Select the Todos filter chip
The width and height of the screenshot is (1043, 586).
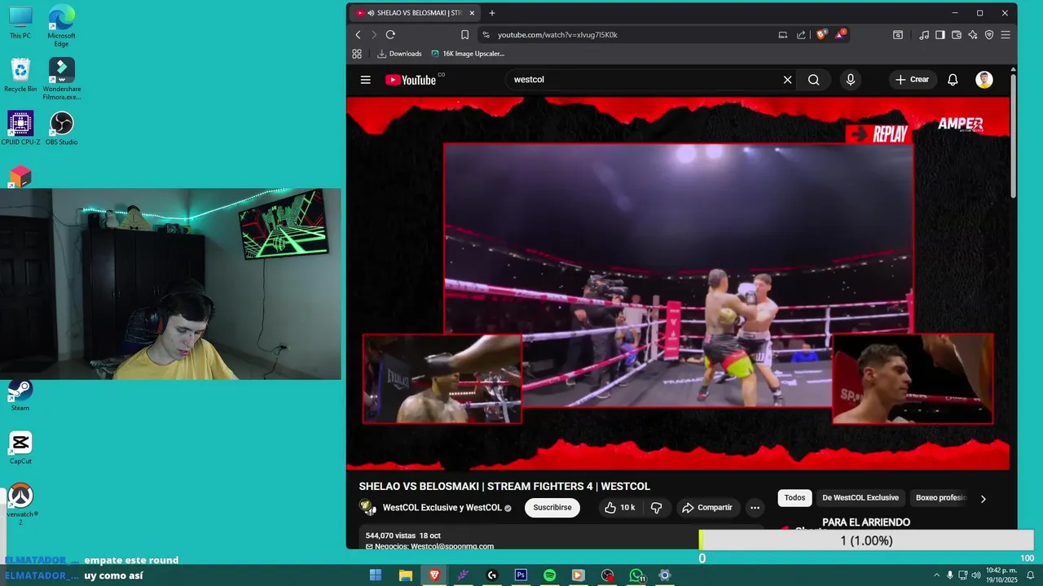pos(794,497)
